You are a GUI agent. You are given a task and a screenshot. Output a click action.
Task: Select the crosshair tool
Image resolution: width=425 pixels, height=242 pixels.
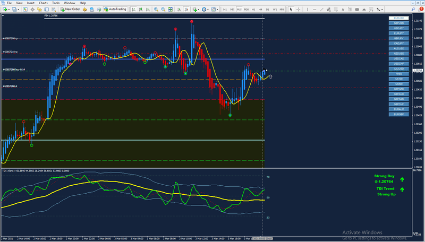(x=298, y=10)
